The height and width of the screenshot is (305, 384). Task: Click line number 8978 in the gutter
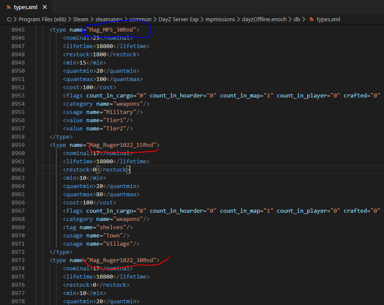click(x=18, y=302)
